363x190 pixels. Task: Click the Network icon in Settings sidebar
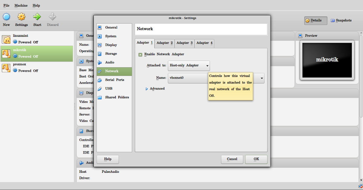tap(100, 71)
